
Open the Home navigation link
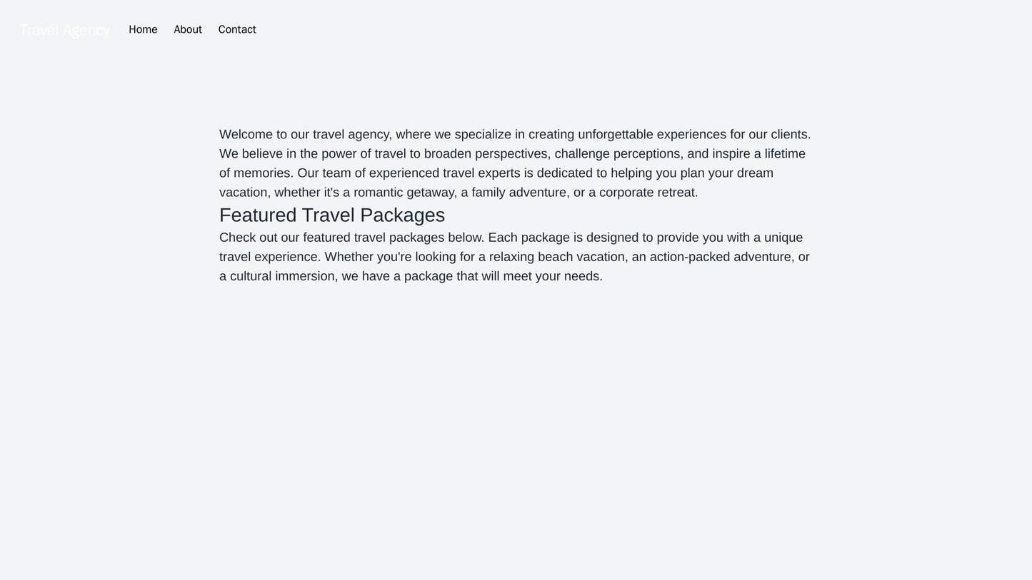pos(143,29)
